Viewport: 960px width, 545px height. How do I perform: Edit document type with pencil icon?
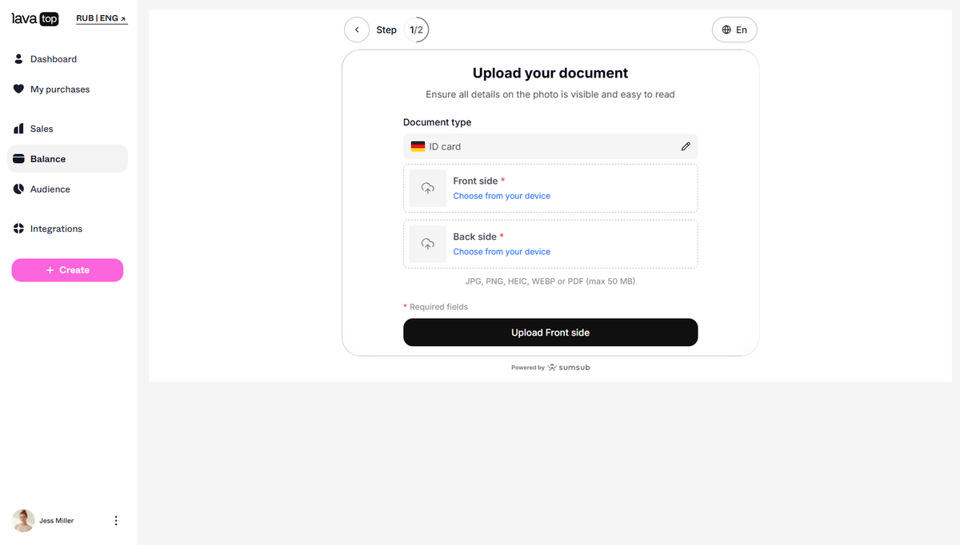[x=686, y=146]
